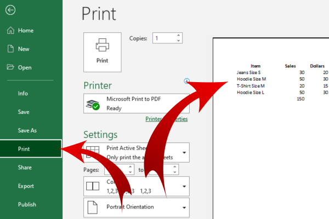The height and width of the screenshot is (219, 329).
Task: Click the New document icon
Action: [x=10, y=49]
